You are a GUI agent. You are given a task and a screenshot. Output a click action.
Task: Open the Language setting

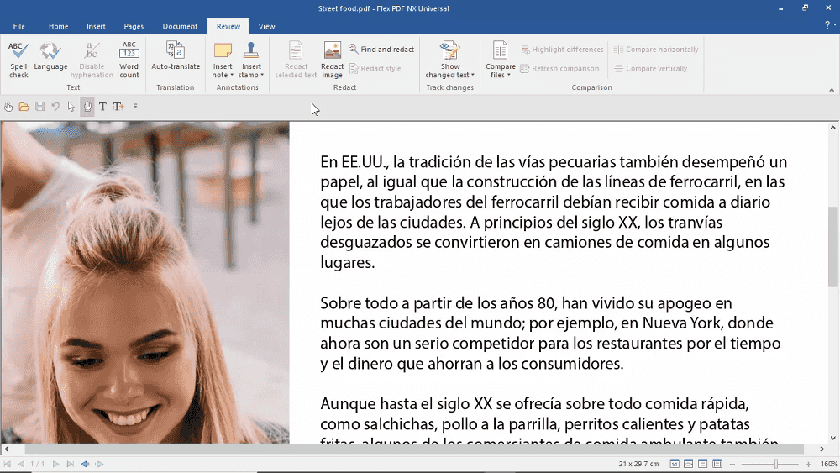[50, 56]
